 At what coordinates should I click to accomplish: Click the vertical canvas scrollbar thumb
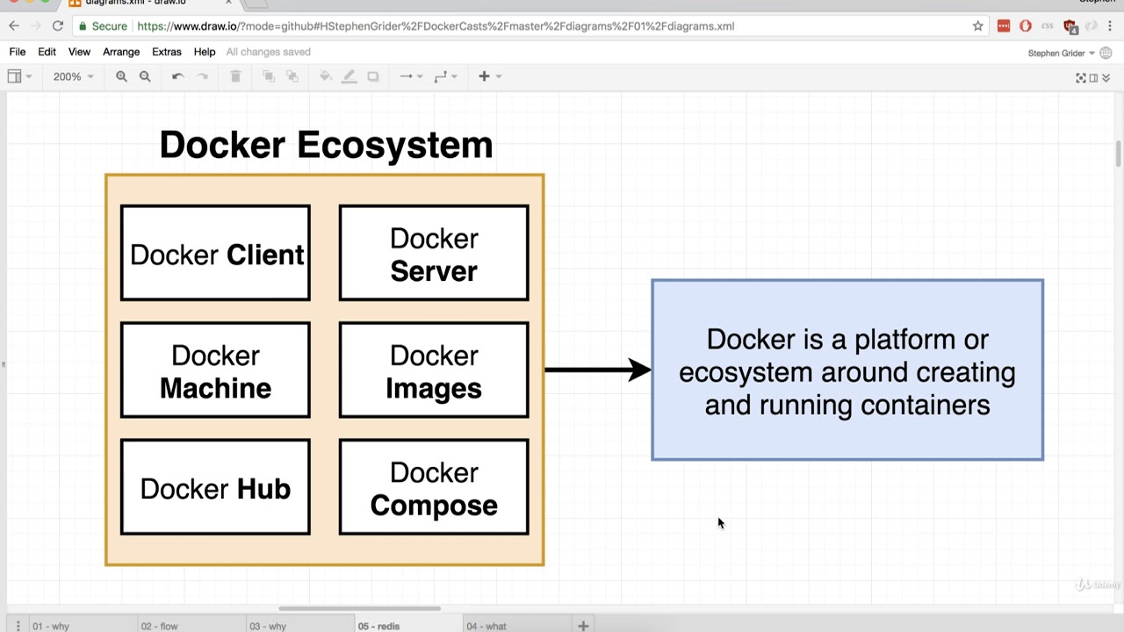(1119, 154)
